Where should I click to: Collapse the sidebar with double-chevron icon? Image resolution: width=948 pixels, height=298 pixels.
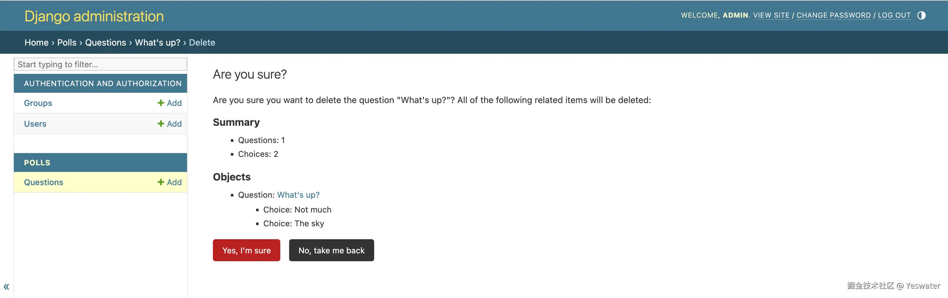tap(6, 287)
